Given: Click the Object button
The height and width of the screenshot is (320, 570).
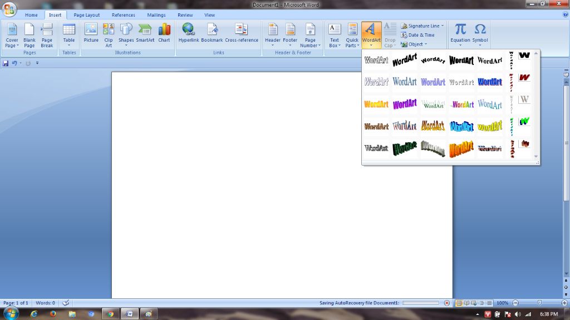Looking at the screenshot, I should coord(414,44).
